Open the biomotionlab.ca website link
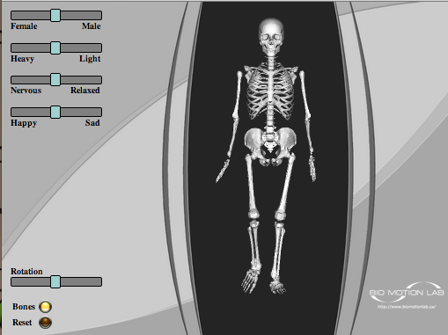The image size is (448, 335). tap(407, 307)
